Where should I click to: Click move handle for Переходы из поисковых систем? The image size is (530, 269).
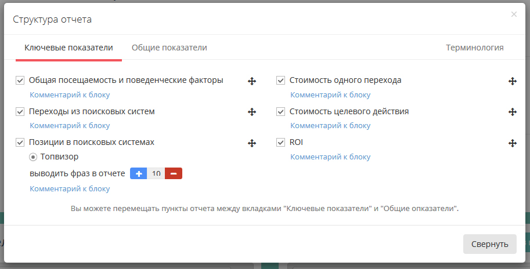[x=252, y=112]
